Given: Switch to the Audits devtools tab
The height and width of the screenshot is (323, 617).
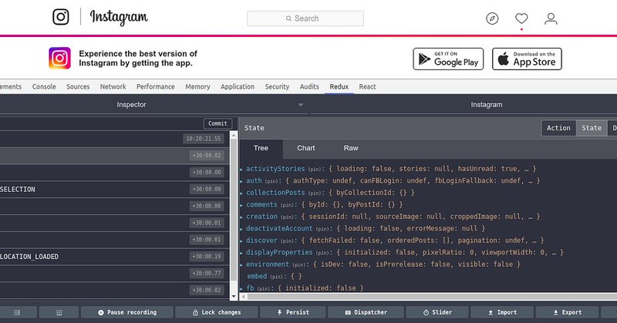Looking at the screenshot, I should pyautogui.click(x=309, y=86).
